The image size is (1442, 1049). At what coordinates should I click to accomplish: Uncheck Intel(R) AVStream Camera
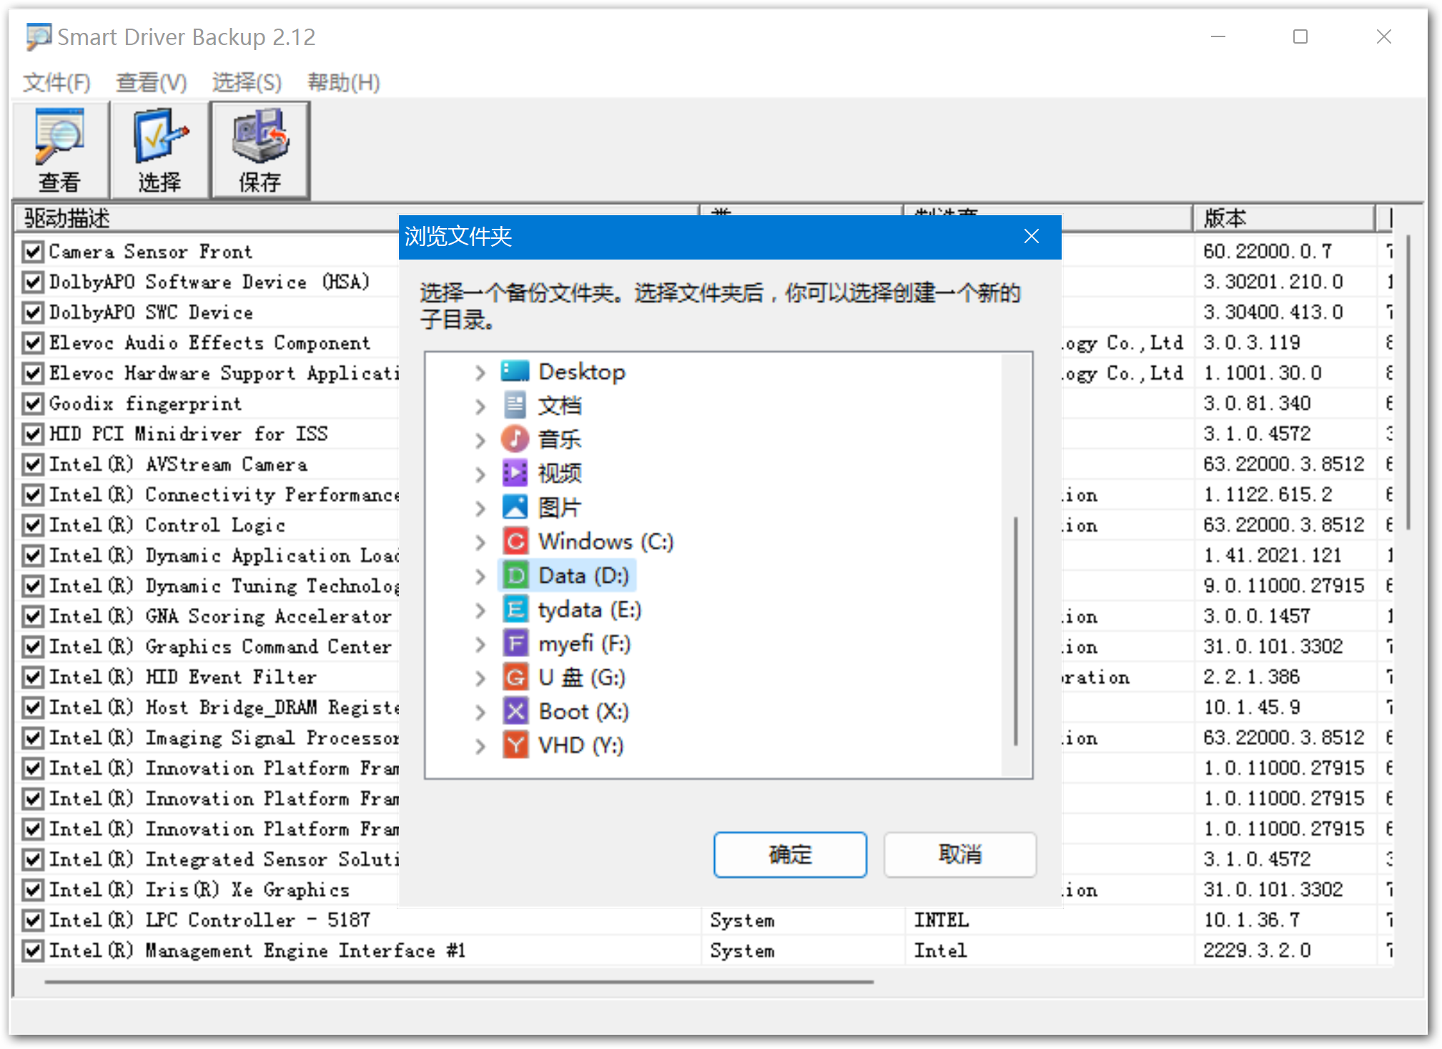[x=32, y=464]
